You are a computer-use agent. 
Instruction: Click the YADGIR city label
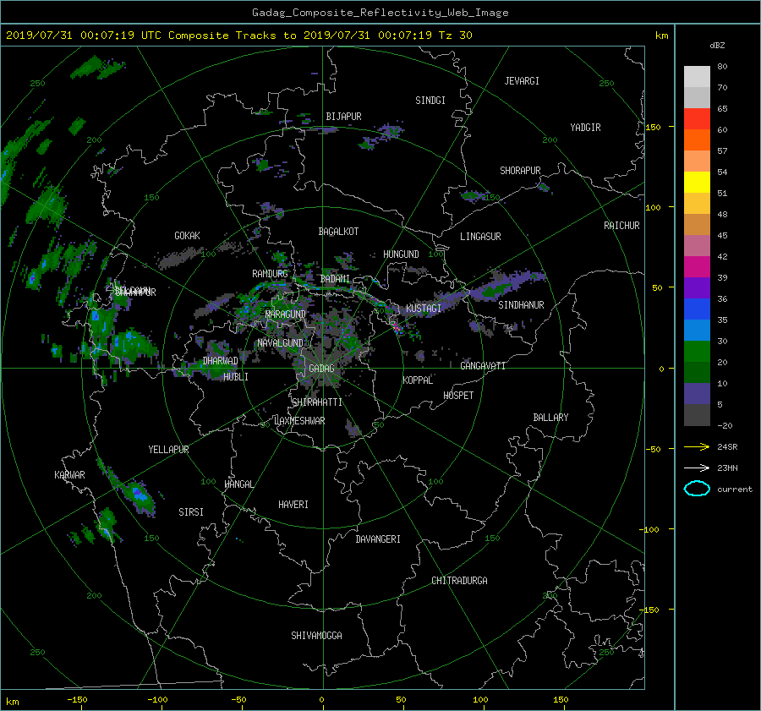coord(585,128)
